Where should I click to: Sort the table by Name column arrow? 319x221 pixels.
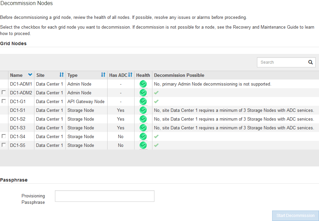pos(30,75)
